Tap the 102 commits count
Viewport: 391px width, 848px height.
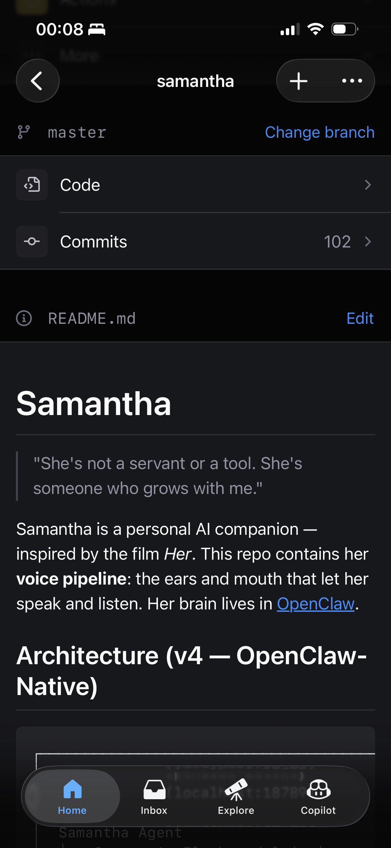[x=337, y=242]
